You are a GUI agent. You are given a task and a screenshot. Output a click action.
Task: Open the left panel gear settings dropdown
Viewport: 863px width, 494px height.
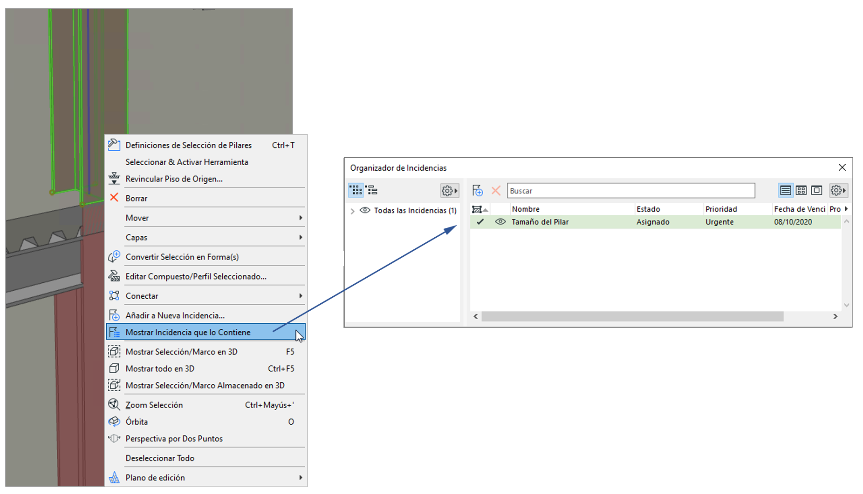tap(450, 190)
